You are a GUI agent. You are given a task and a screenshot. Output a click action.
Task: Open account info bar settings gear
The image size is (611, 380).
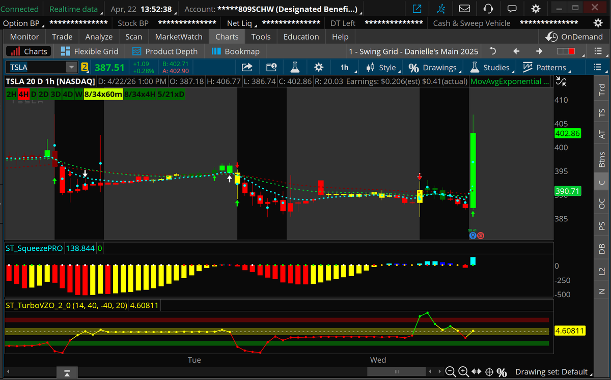(x=598, y=23)
